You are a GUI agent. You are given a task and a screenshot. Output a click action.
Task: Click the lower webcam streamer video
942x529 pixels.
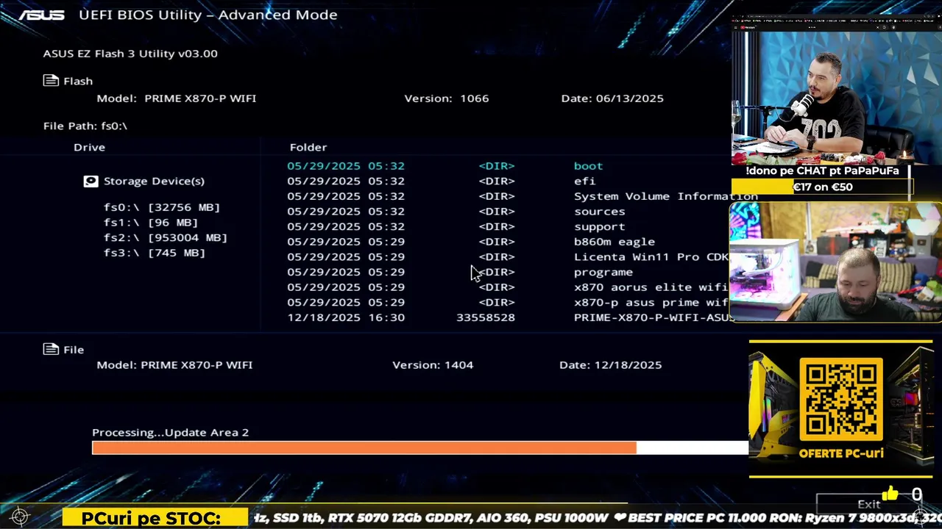click(x=835, y=263)
